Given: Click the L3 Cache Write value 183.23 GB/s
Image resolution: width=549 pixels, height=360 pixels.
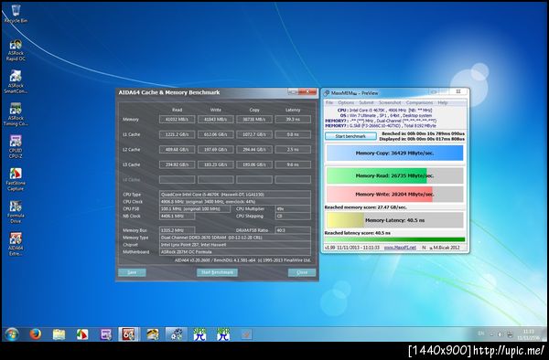Looking at the screenshot, I should (x=216, y=164).
